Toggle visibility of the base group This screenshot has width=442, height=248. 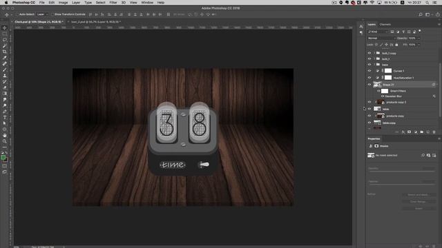click(369, 65)
